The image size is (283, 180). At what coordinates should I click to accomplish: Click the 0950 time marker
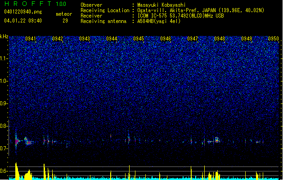274,39
